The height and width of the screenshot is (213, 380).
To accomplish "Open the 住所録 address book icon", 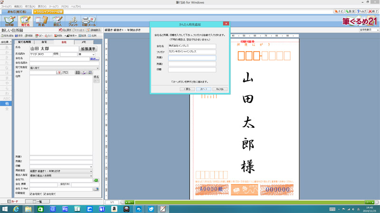I will coord(9,21).
